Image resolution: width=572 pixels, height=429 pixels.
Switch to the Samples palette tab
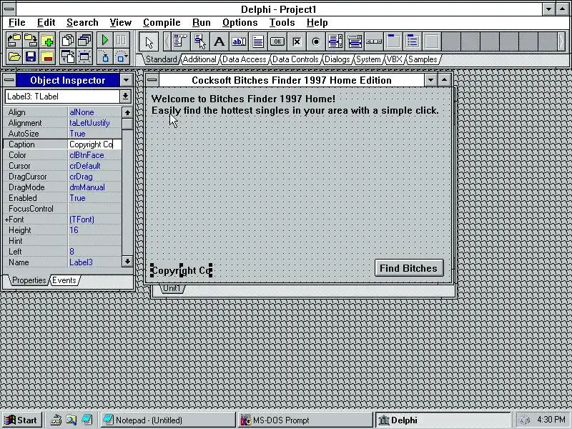point(423,59)
